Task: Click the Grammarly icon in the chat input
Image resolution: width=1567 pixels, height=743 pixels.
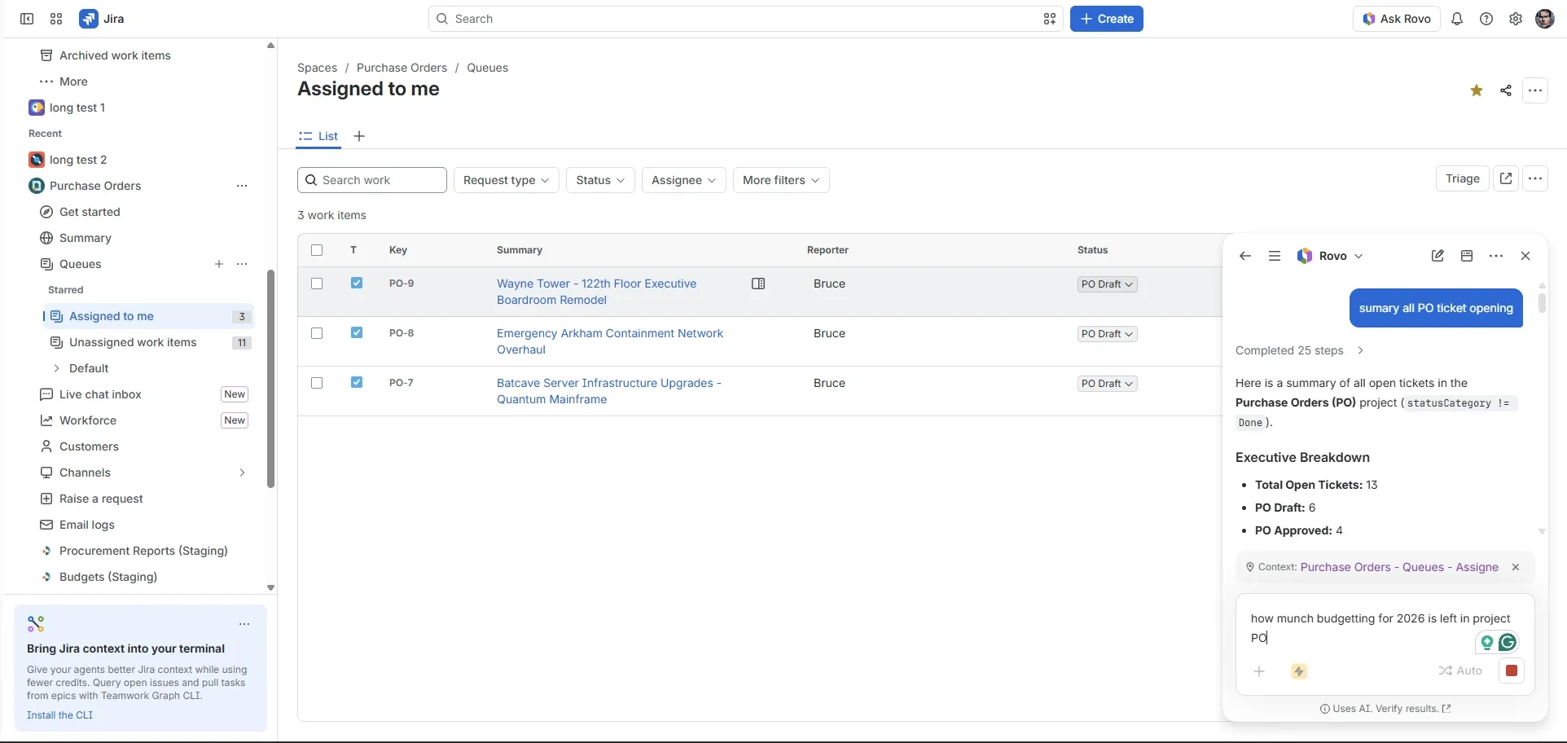Action: coord(1508,643)
